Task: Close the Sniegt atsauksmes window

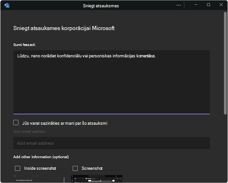Action: (221, 5)
